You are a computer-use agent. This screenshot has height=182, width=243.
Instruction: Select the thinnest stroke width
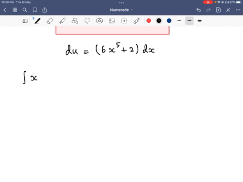pyautogui.click(x=179, y=21)
